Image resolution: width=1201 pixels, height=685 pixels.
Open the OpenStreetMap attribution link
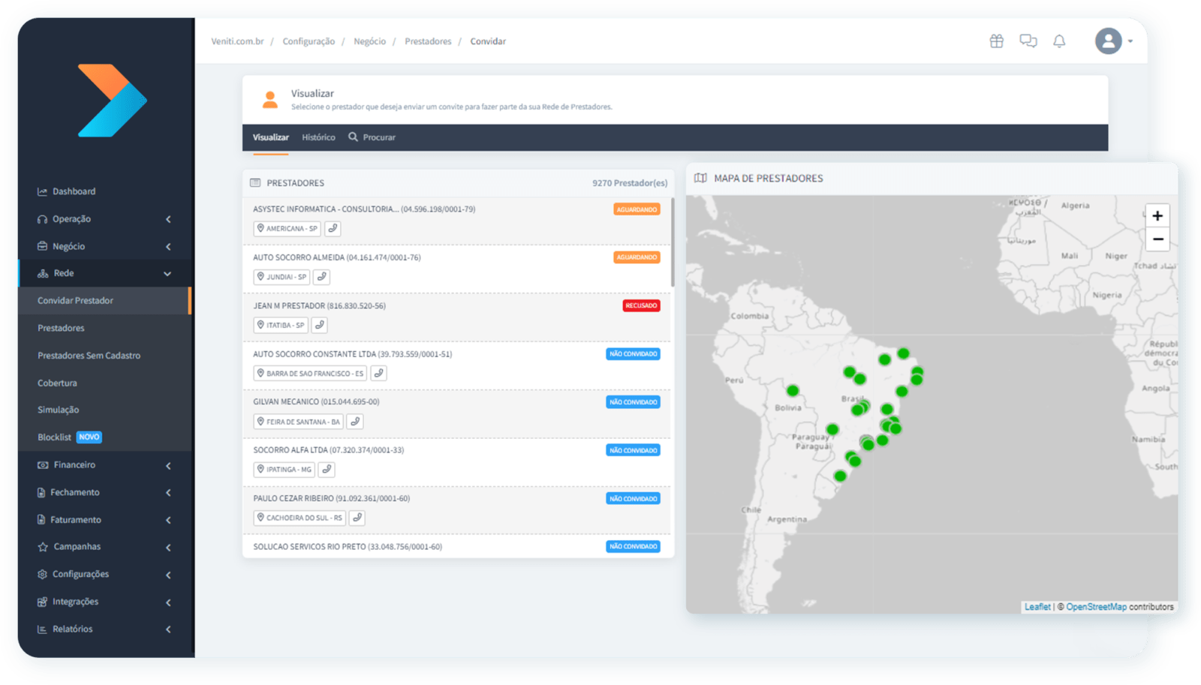[1096, 607]
